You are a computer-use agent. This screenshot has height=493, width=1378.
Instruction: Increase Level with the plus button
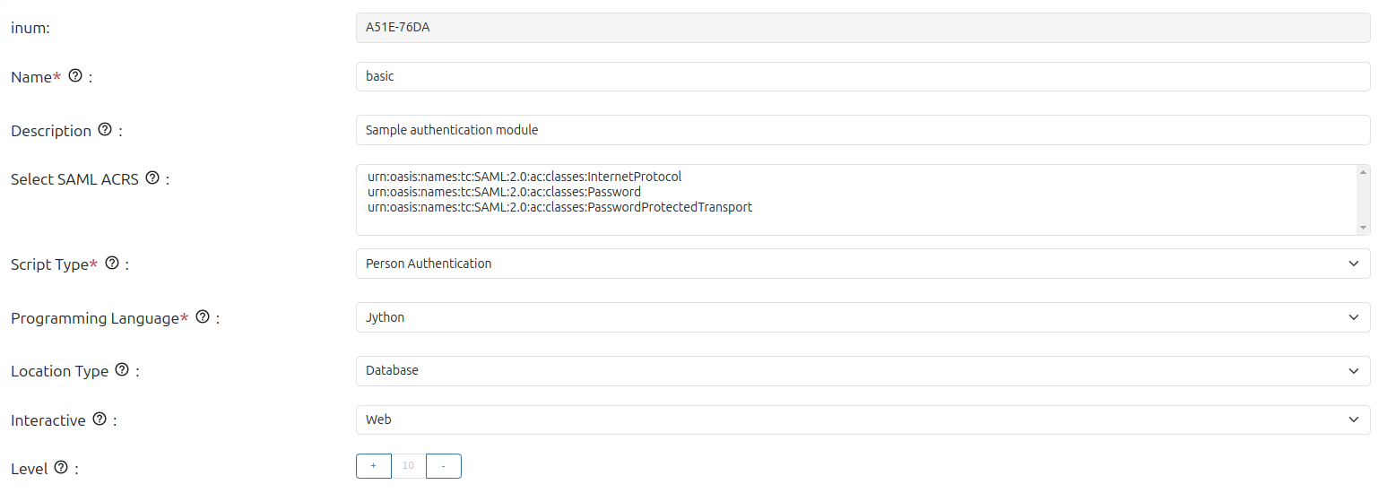point(374,466)
